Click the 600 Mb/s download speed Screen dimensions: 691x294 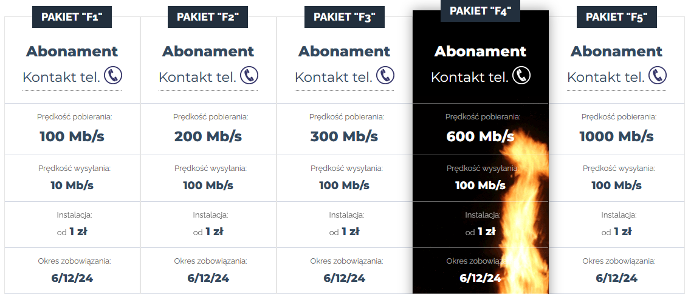coord(480,136)
